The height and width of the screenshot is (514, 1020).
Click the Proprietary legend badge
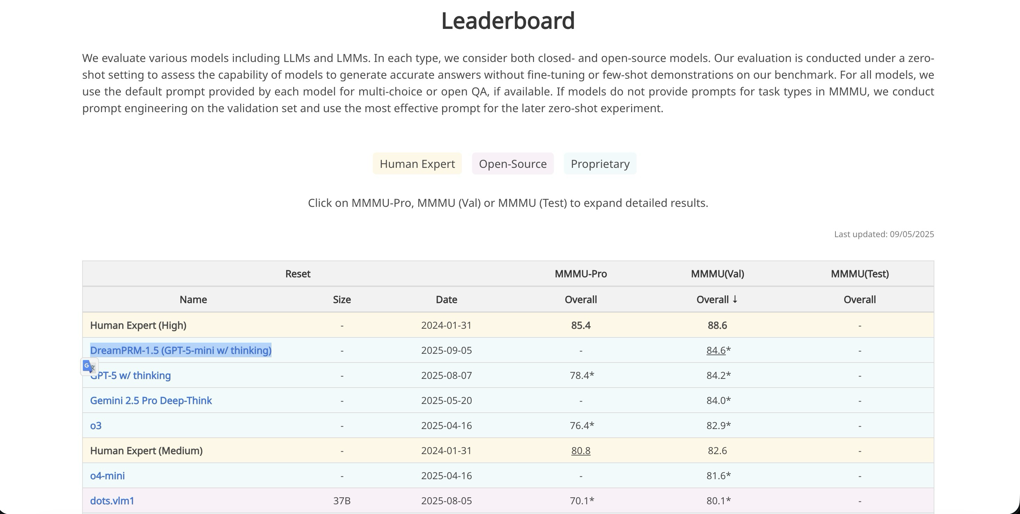[x=600, y=164]
